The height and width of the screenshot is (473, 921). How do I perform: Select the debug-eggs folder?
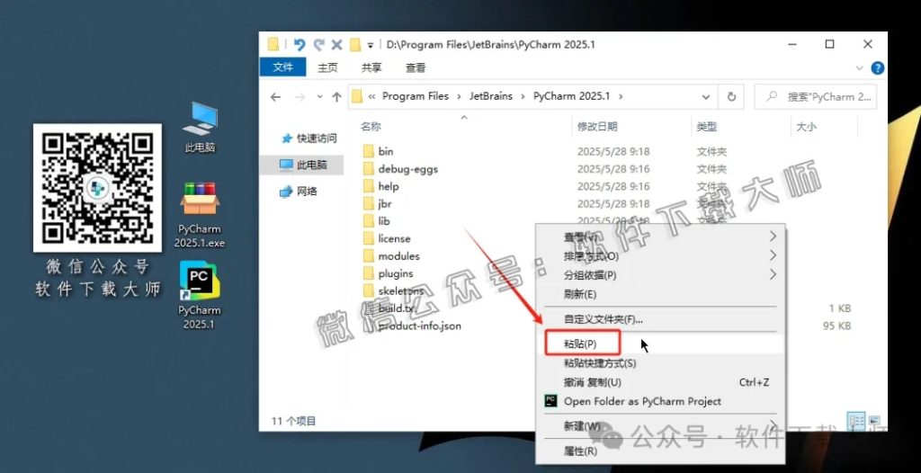point(400,169)
